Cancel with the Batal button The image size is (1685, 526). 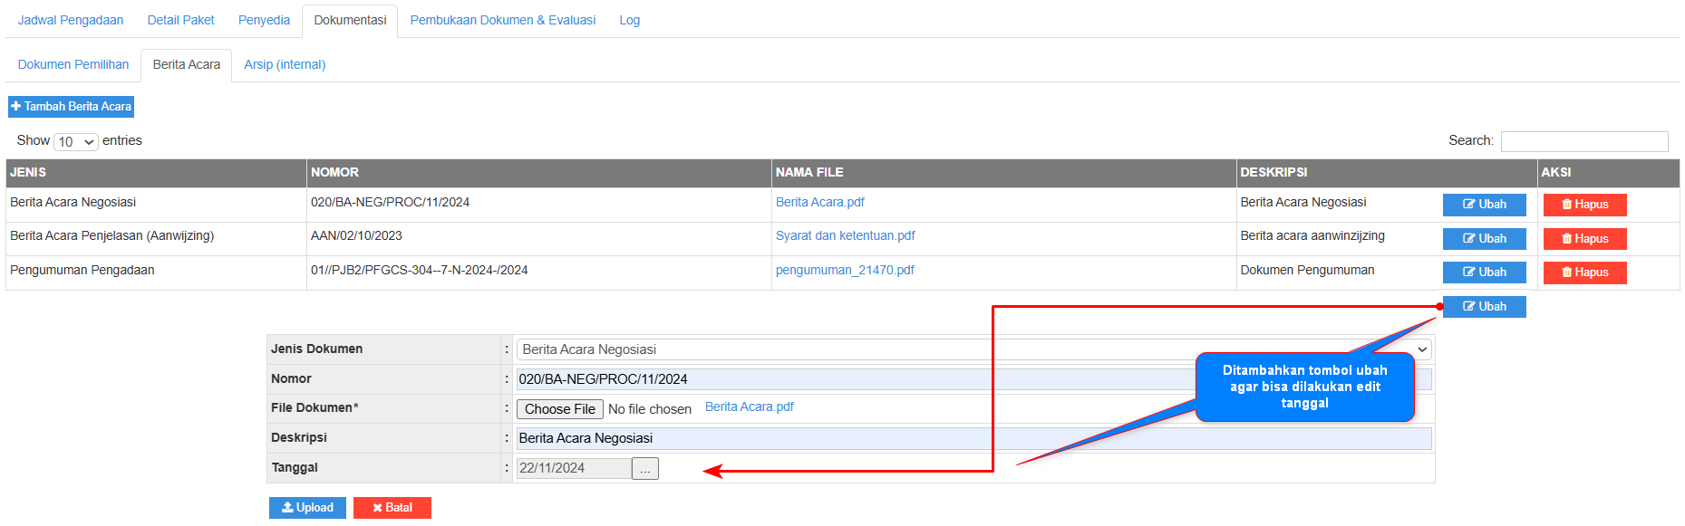pos(392,508)
